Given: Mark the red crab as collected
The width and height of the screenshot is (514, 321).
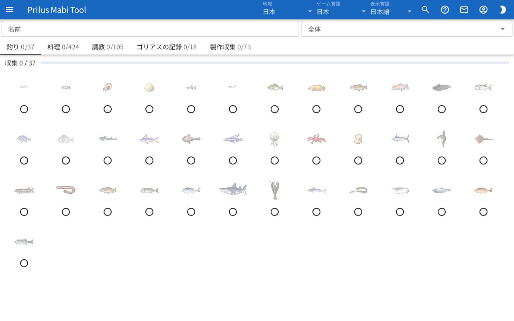Looking at the screenshot, I should [316, 160].
